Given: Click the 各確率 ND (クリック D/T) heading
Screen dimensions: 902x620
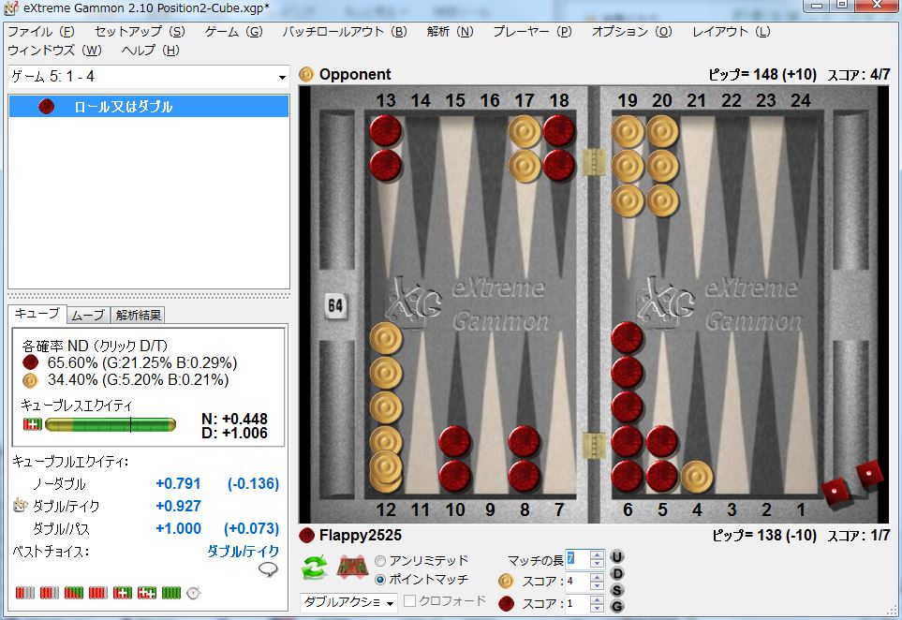Looking at the screenshot, I should point(95,346).
